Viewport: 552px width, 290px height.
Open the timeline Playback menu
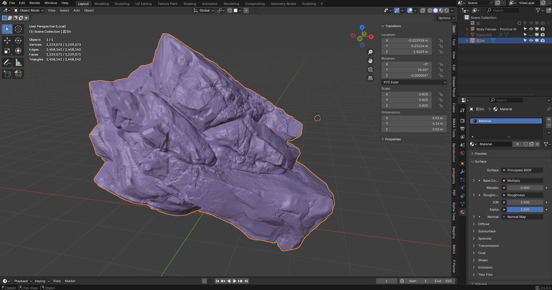pyautogui.click(x=23, y=281)
